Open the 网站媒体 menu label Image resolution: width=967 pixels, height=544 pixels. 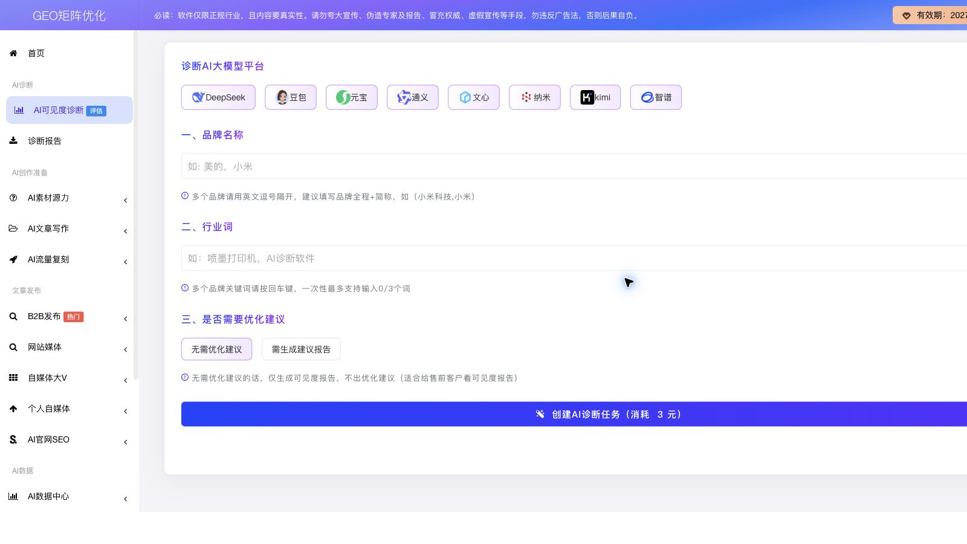pyautogui.click(x=45, y=347)
